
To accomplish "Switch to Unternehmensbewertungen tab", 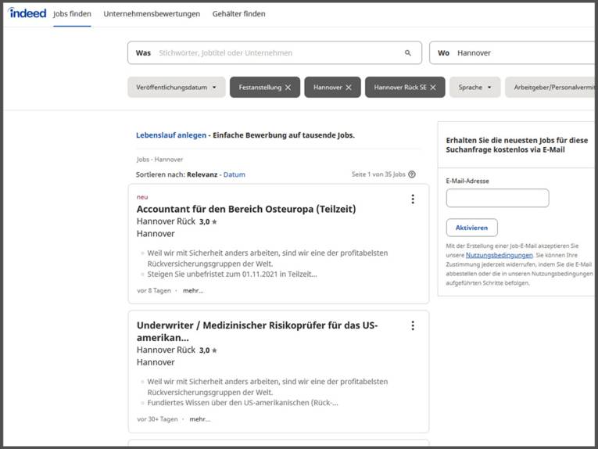I will 152,14.
